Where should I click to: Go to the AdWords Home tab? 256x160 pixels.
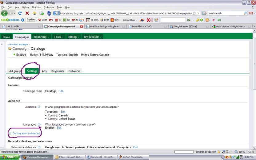pos(6,37)
